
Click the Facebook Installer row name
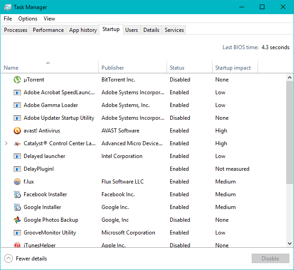pos(45,194)
